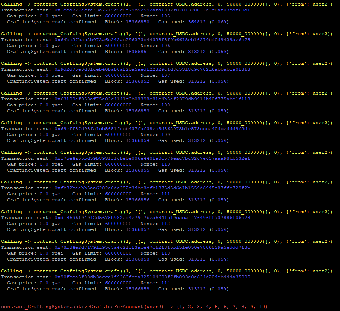Click transaction hash starting with 0x69eff57d
This screenshot has width=340, height=311.
152,129
